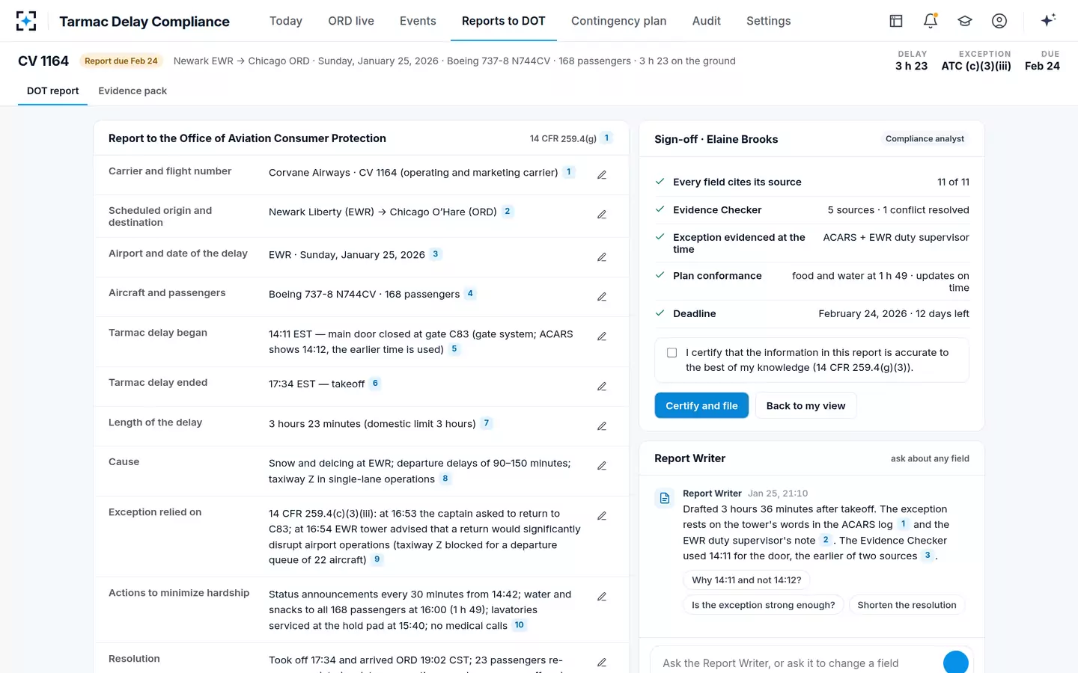Open the user account profile icon
1078x673 pixels.
pyautogui.click(x=999, y=21)
